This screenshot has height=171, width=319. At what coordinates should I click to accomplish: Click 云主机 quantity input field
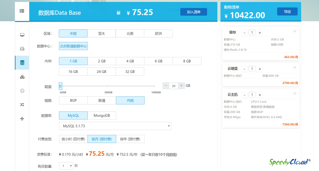[252, 95]
